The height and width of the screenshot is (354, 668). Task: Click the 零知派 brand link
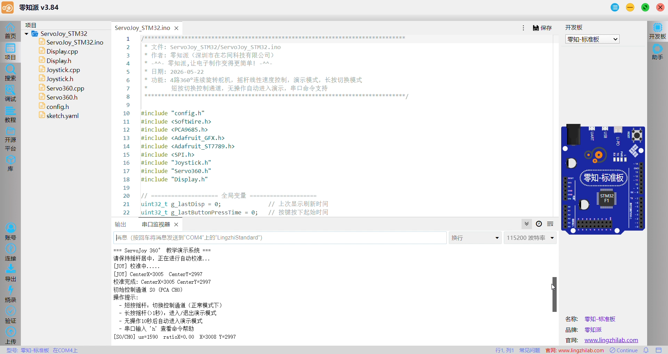pos(593,330)
